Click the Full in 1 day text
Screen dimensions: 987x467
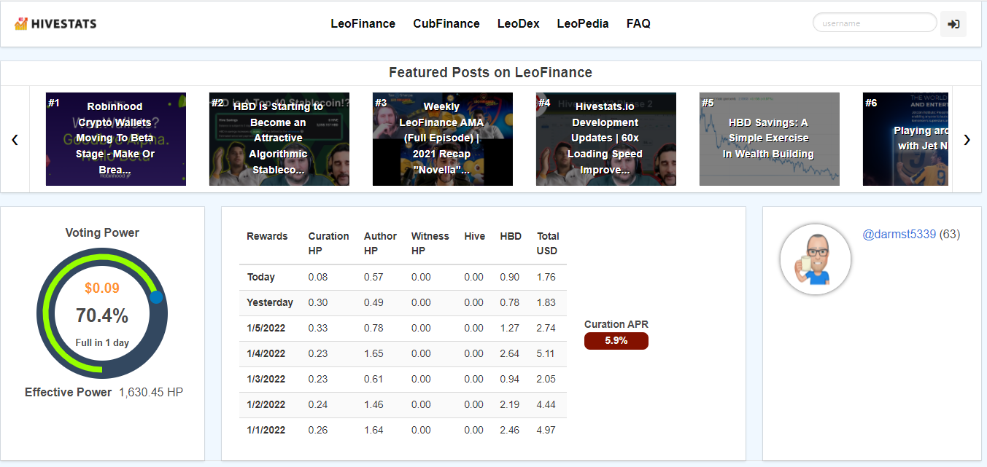(x=102, y=342)
